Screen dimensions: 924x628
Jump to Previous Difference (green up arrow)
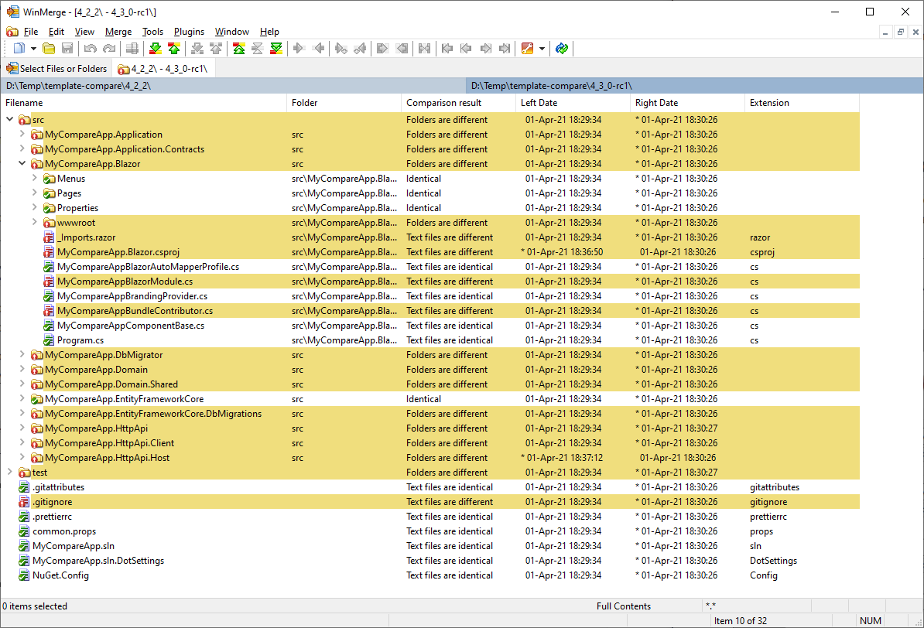(x=174, y=49)
